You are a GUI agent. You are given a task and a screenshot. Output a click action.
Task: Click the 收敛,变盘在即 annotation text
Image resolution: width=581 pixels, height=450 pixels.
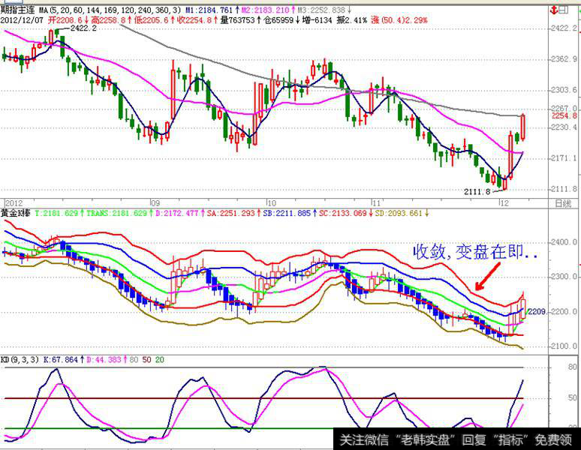475,252
